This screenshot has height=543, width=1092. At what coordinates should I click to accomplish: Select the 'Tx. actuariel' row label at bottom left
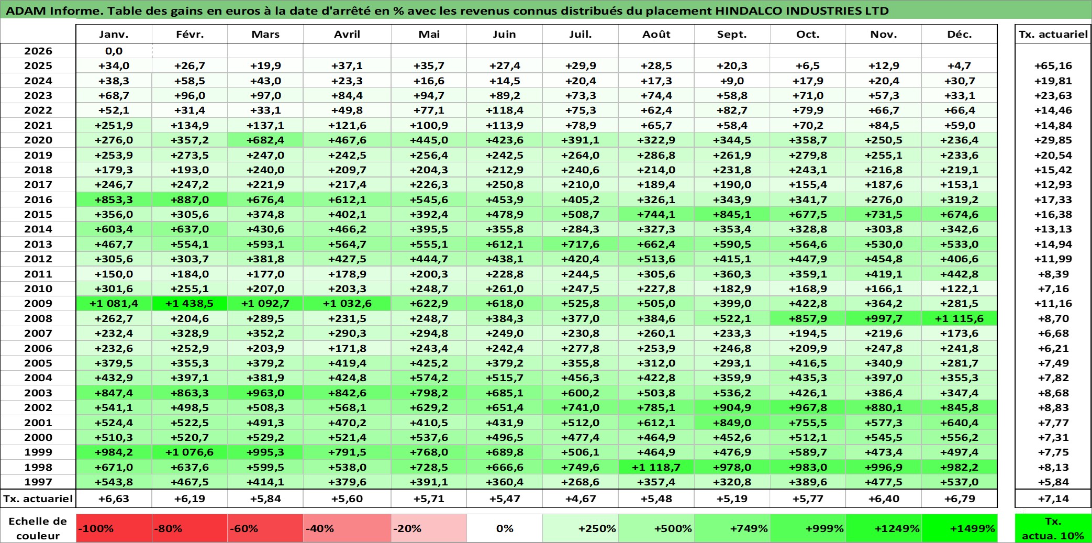coord(38,498)
